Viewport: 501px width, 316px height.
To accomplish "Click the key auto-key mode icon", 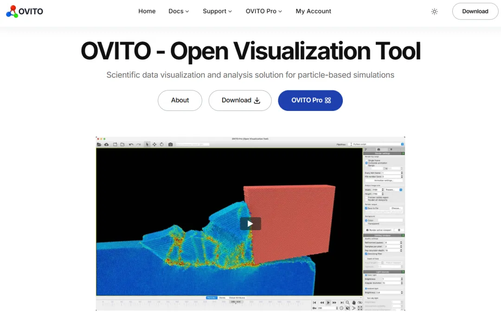I will (x=315, y=308).
